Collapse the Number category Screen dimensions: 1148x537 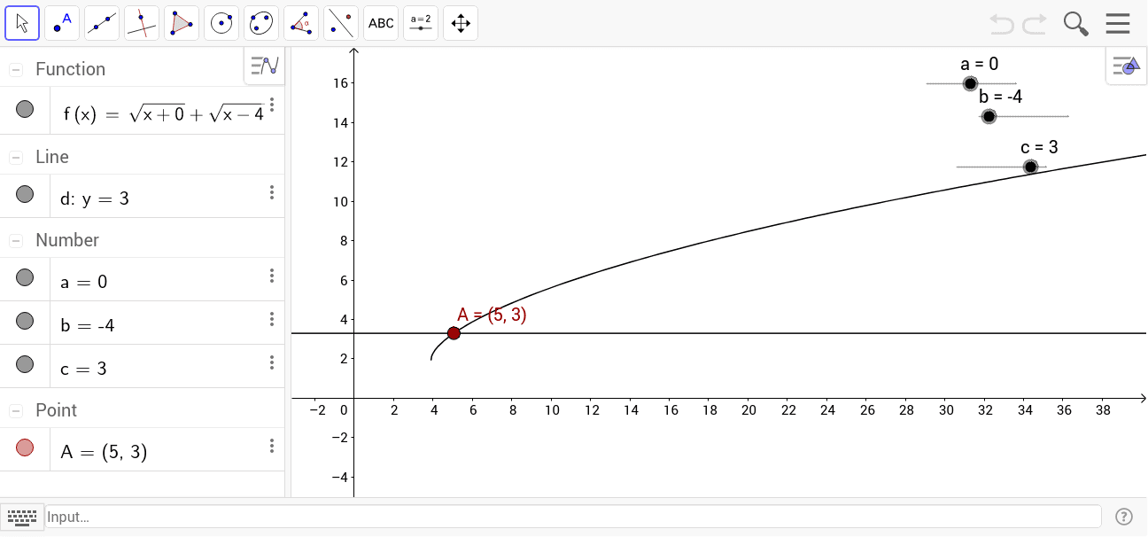point(16,240)
